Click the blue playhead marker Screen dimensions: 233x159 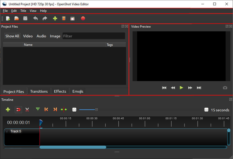coord(41,123)
